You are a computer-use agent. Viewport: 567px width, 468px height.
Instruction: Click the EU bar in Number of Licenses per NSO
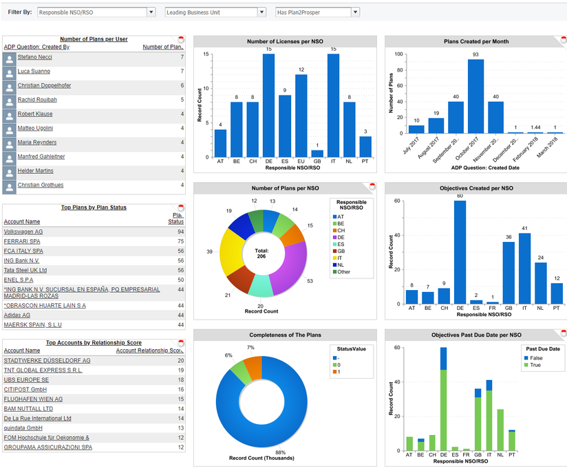(x=301, y=116)
